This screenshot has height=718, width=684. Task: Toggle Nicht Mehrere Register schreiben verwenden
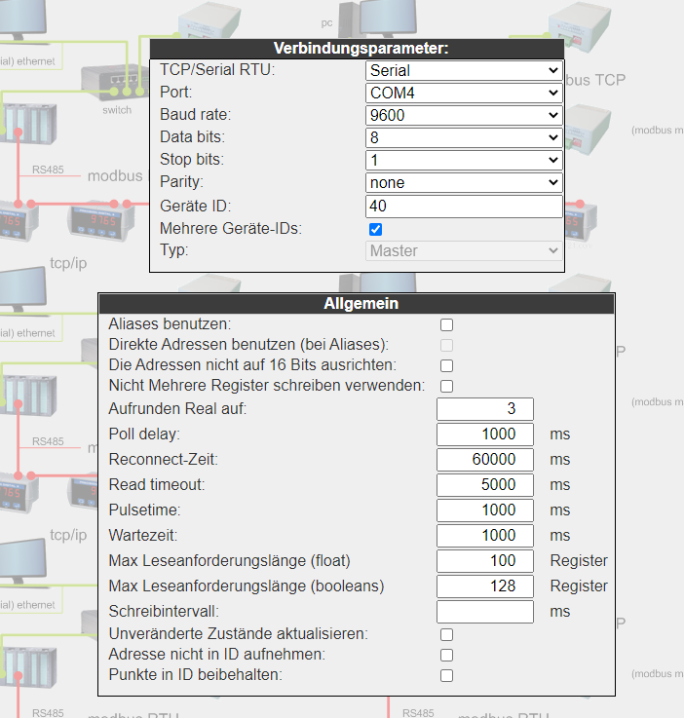click(446, 386)
